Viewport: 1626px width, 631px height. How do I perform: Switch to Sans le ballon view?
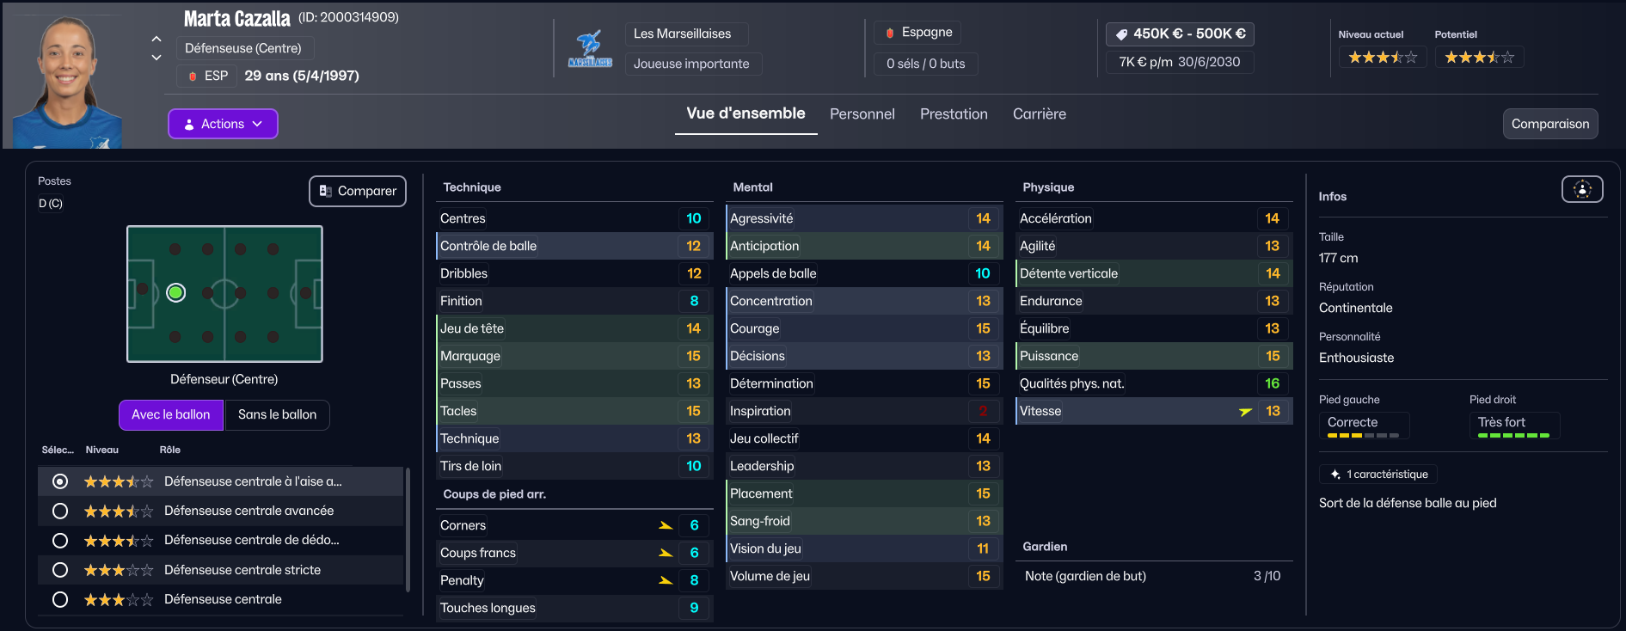(277, 414)
